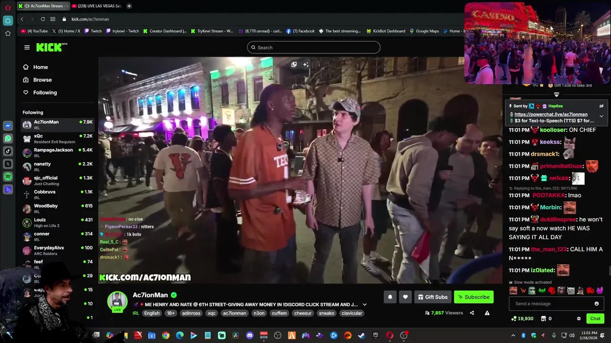Open a new browser tab
Viewport: 611px width, 343px height.
pos(129,6)
